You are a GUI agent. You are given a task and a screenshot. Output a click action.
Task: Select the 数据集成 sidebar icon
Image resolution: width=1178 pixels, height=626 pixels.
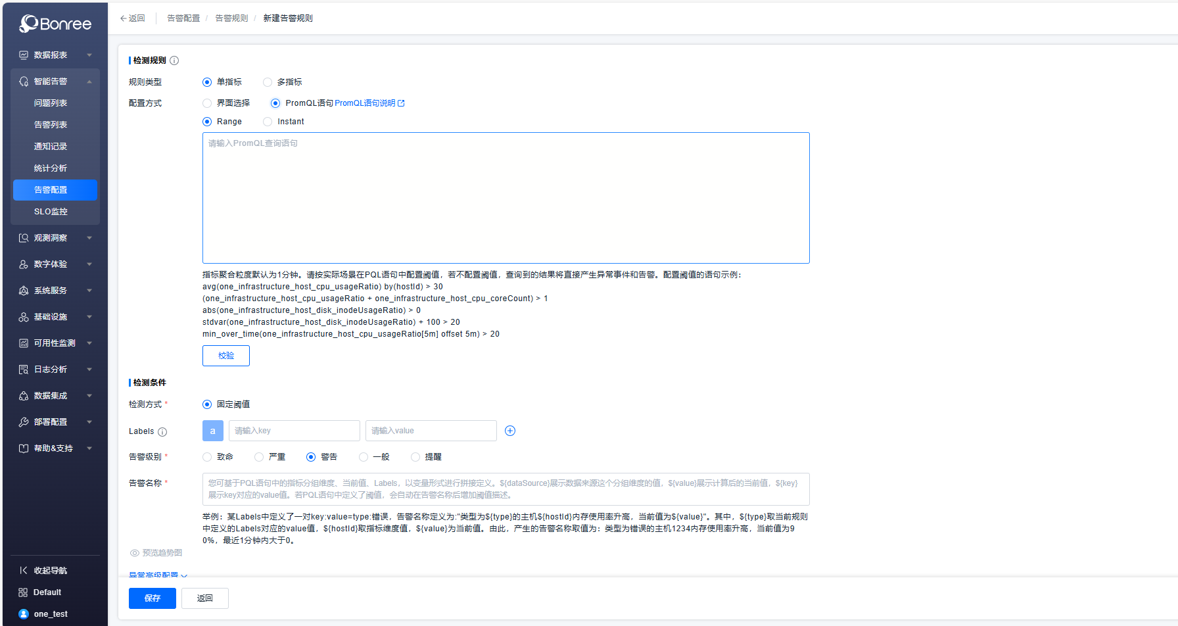tap(23, 395)
